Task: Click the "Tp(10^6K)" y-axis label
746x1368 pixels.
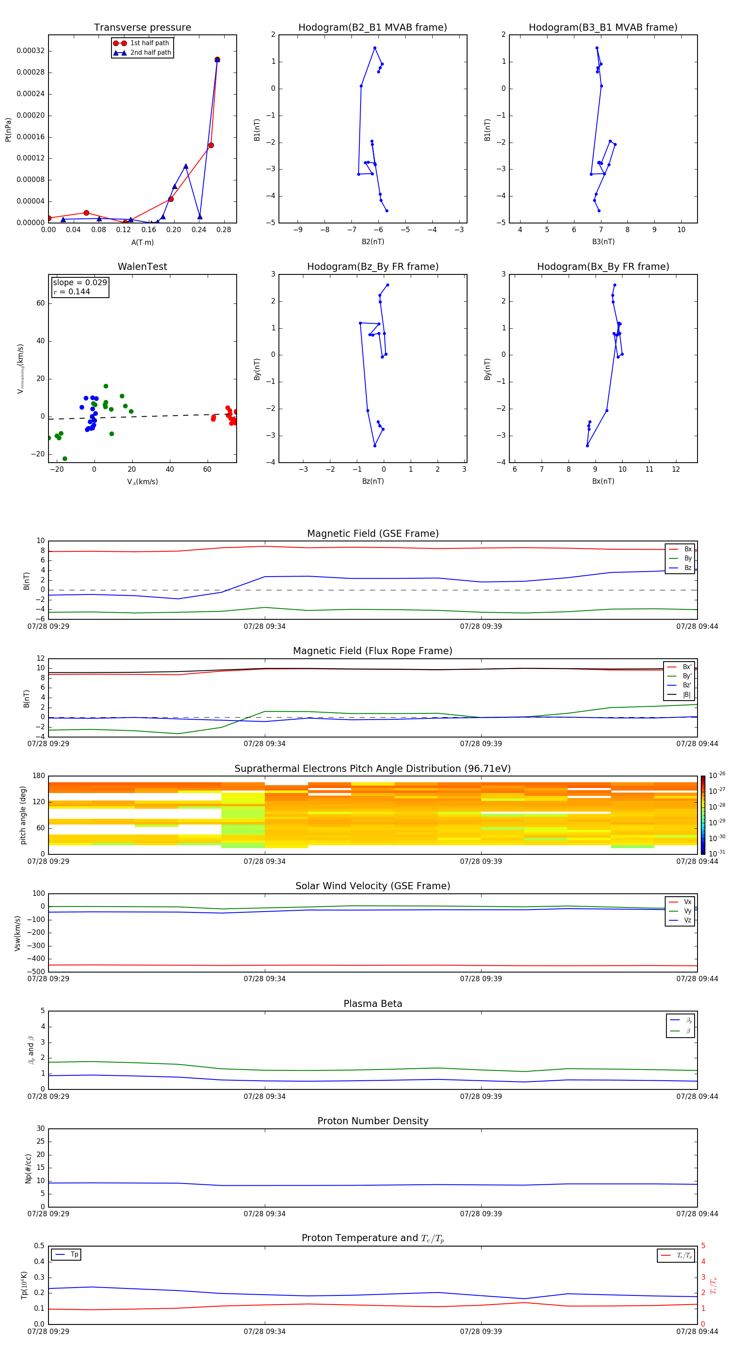Action: [24, 1285]
